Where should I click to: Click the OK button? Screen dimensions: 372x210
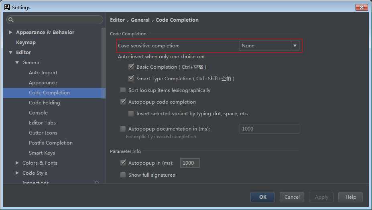[x=262, y=197]
